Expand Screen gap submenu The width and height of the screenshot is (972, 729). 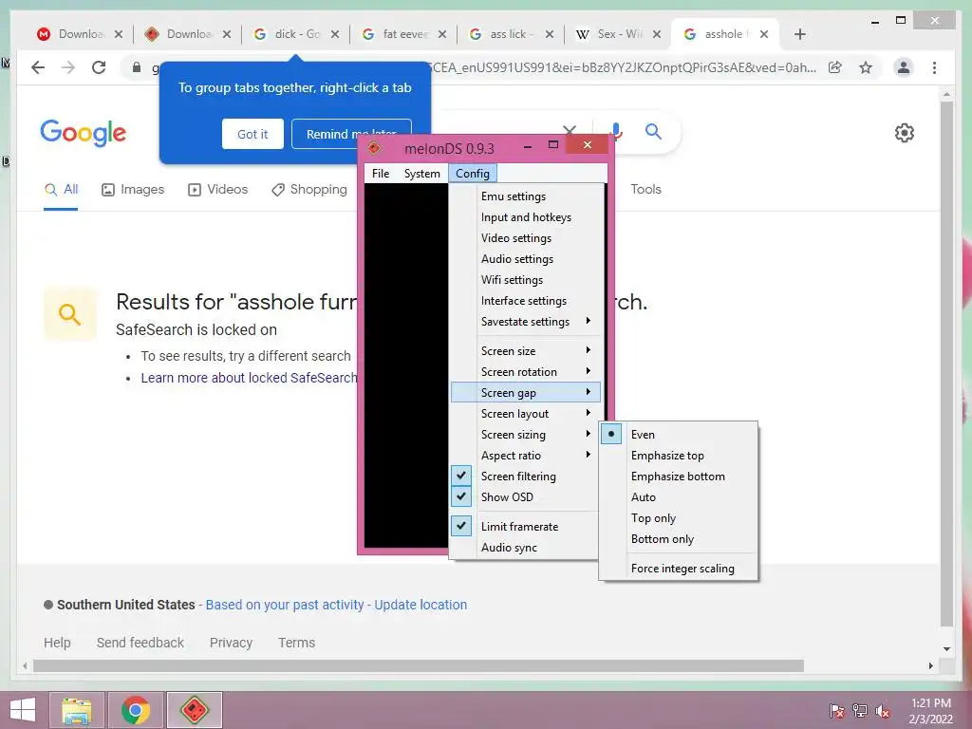tap(524, 392)
